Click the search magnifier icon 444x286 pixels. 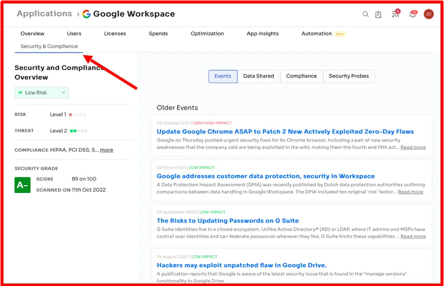366,14
